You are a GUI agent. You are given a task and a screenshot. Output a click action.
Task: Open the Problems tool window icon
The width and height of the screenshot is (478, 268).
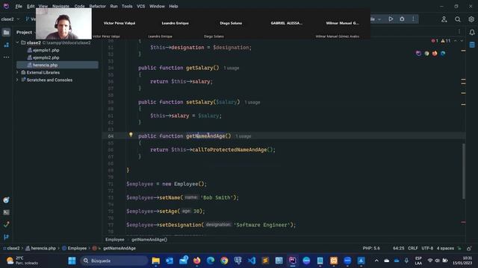(x=6, y=225)
